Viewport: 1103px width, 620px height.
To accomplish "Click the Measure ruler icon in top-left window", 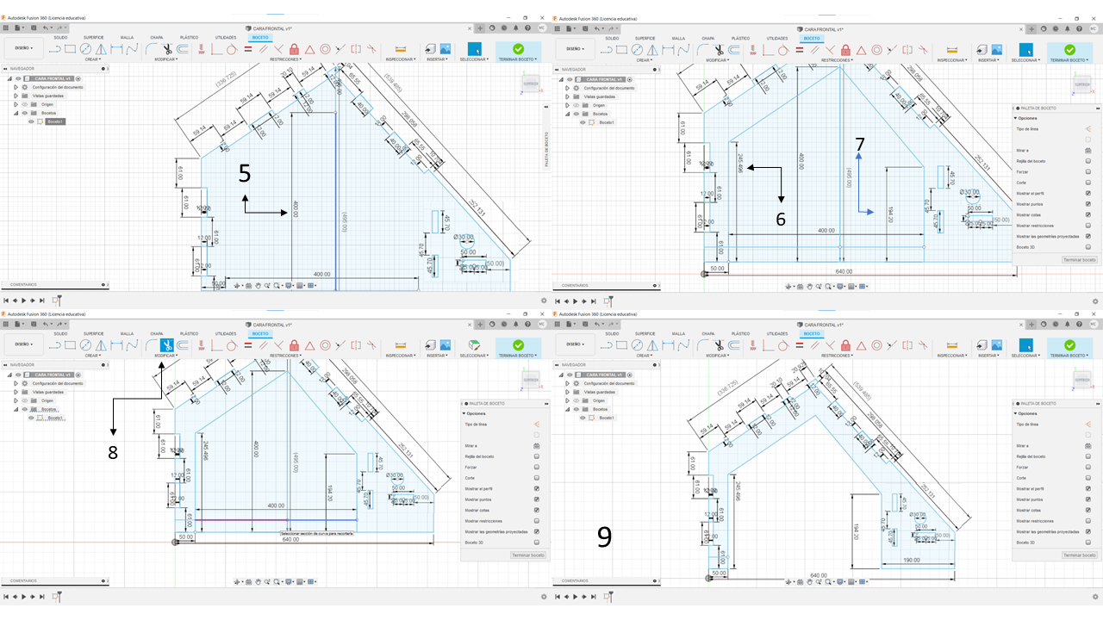I will click(400, 49).
